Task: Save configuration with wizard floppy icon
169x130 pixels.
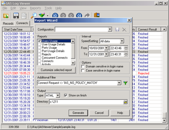Action: 117,30
